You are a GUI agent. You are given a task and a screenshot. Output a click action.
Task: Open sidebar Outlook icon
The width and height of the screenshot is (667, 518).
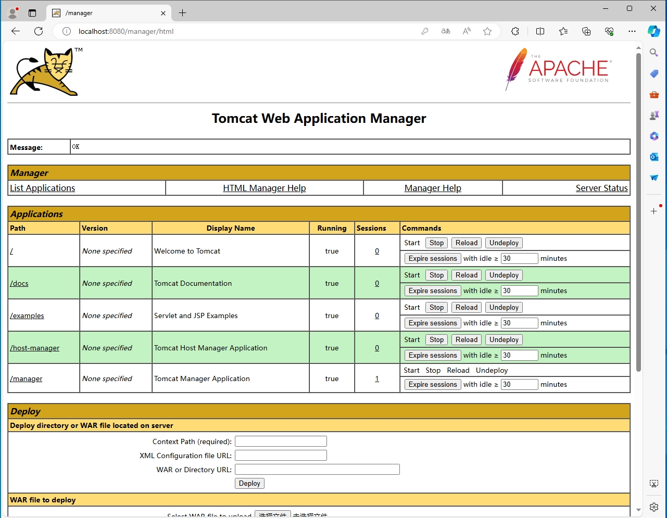[x=654, y=157]
